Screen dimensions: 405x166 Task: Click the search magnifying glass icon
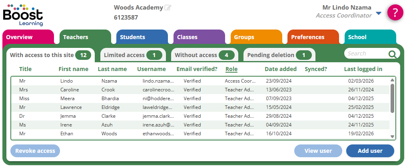point(393,54)
